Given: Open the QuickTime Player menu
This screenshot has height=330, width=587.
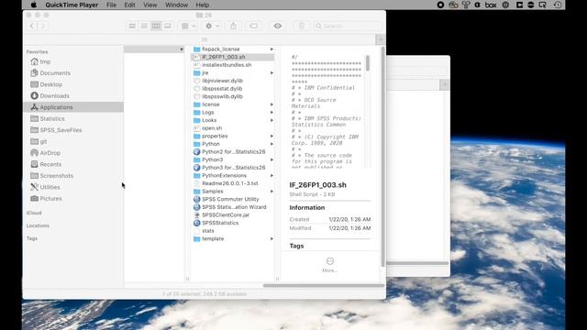Looking at the screenshot, I should point(72,5).
